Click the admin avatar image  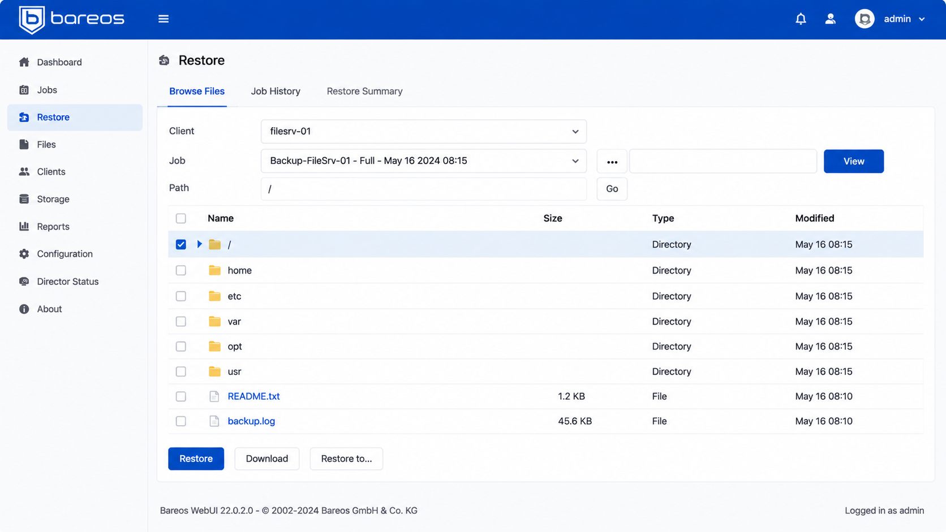coord(865,19)
